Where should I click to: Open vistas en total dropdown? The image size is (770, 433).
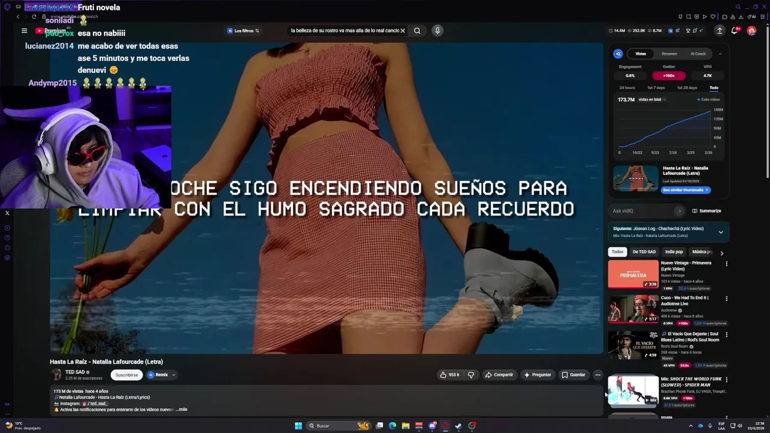click(652, 99)
